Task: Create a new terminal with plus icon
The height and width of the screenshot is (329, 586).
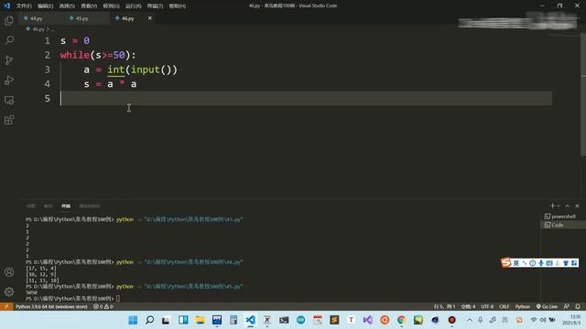Action: click(x=552, y=206)
